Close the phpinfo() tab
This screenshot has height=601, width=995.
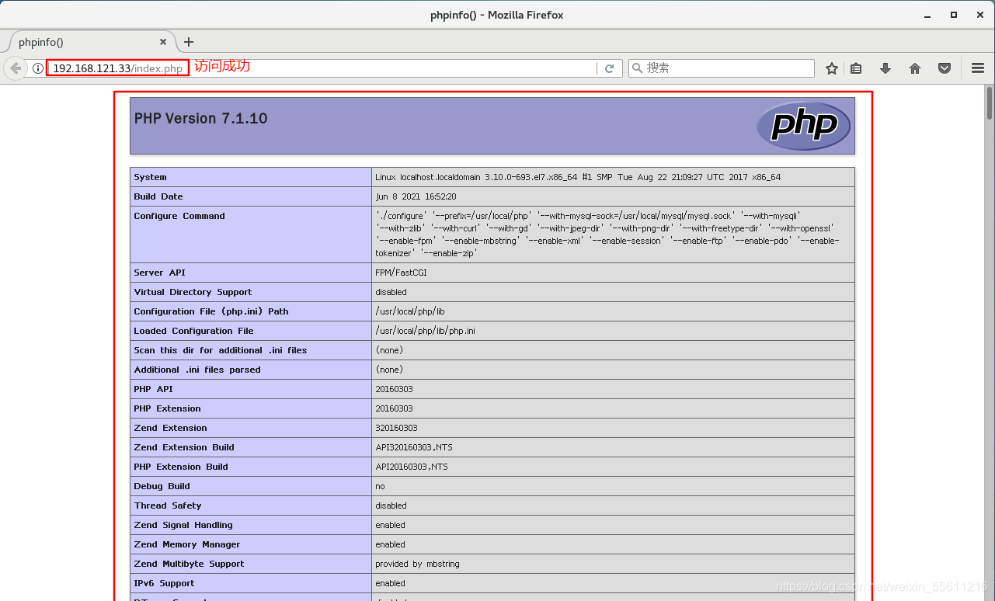tap(163, 42)
